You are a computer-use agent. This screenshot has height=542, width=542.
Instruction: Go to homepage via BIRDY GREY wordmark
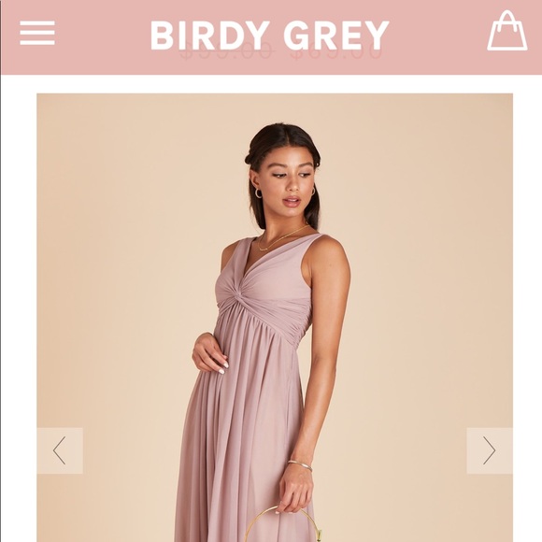(x=270, y=35)
